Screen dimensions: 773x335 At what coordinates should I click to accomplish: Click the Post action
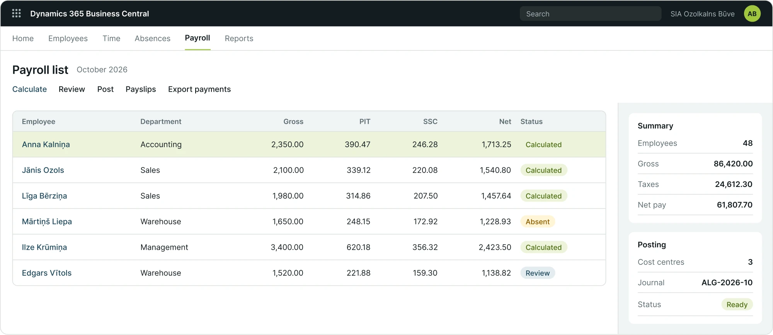106,89
